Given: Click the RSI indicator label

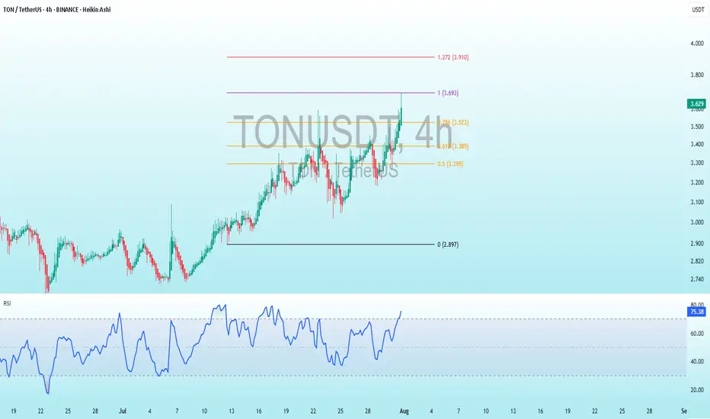Looking at the screenshot, I should coord(7,303).
